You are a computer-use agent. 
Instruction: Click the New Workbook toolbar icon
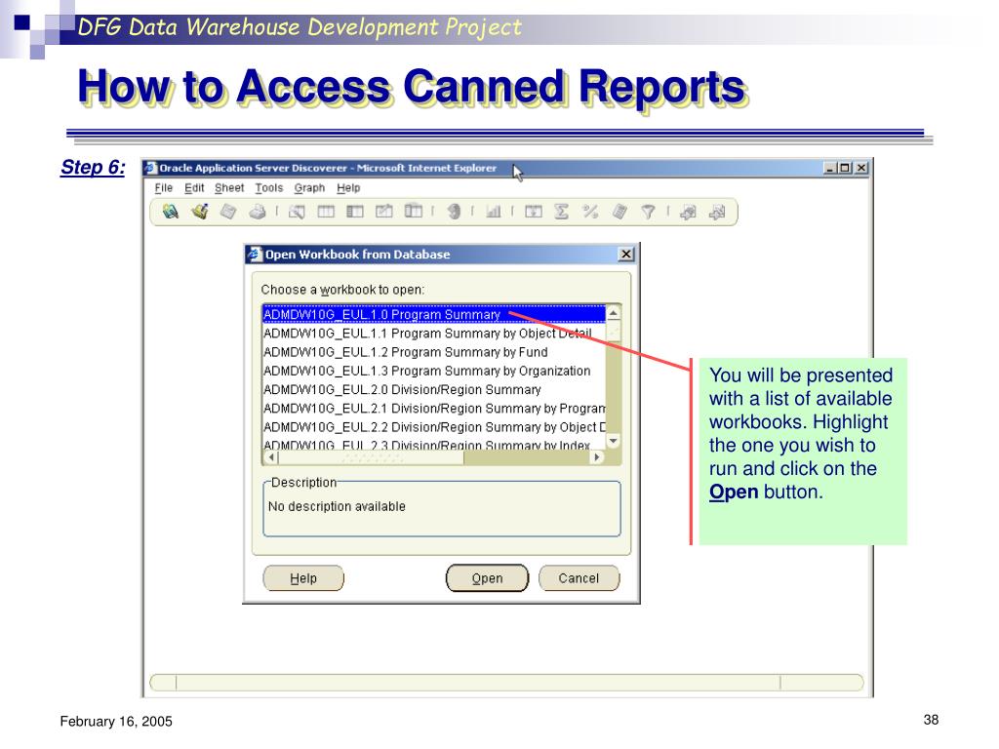coord(171,212)
